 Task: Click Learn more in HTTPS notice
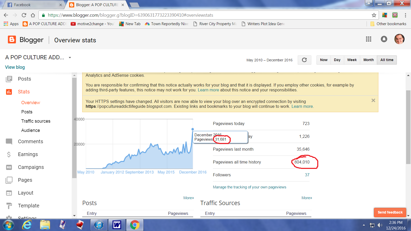(302, 106)
